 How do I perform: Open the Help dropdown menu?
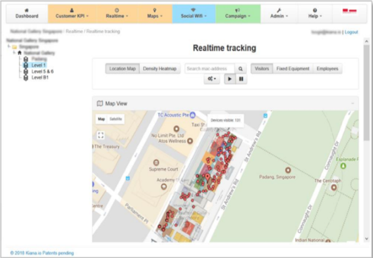(x=315, y=14)
